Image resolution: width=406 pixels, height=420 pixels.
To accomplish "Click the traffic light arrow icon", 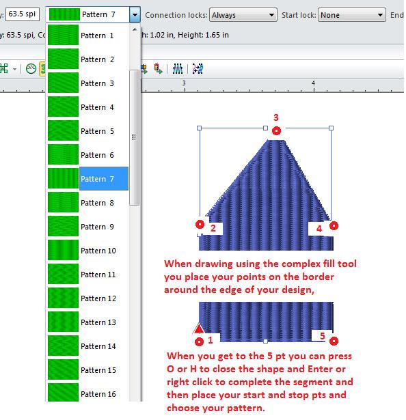I will 158,69.
